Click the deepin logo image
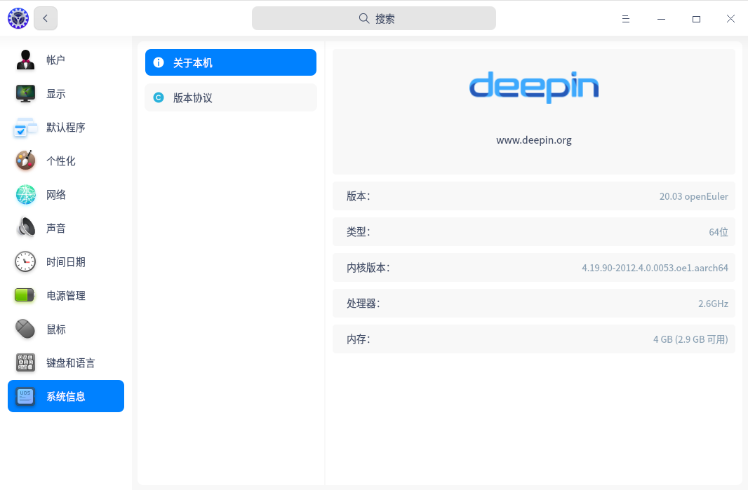 point(533,87)
